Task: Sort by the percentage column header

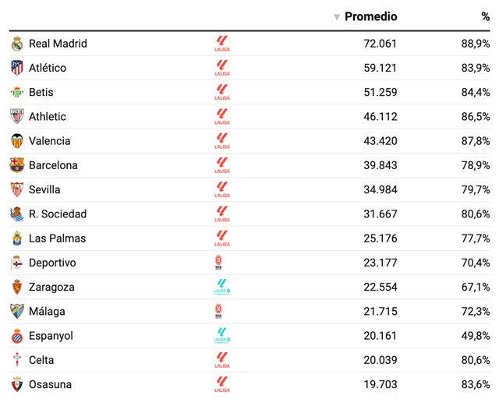Action: click(x=485, y=16)
